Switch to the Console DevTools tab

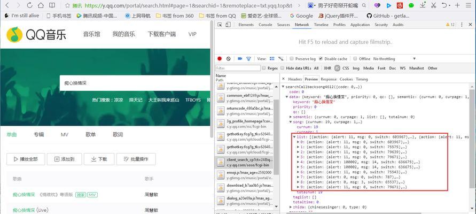pos(266,25)
